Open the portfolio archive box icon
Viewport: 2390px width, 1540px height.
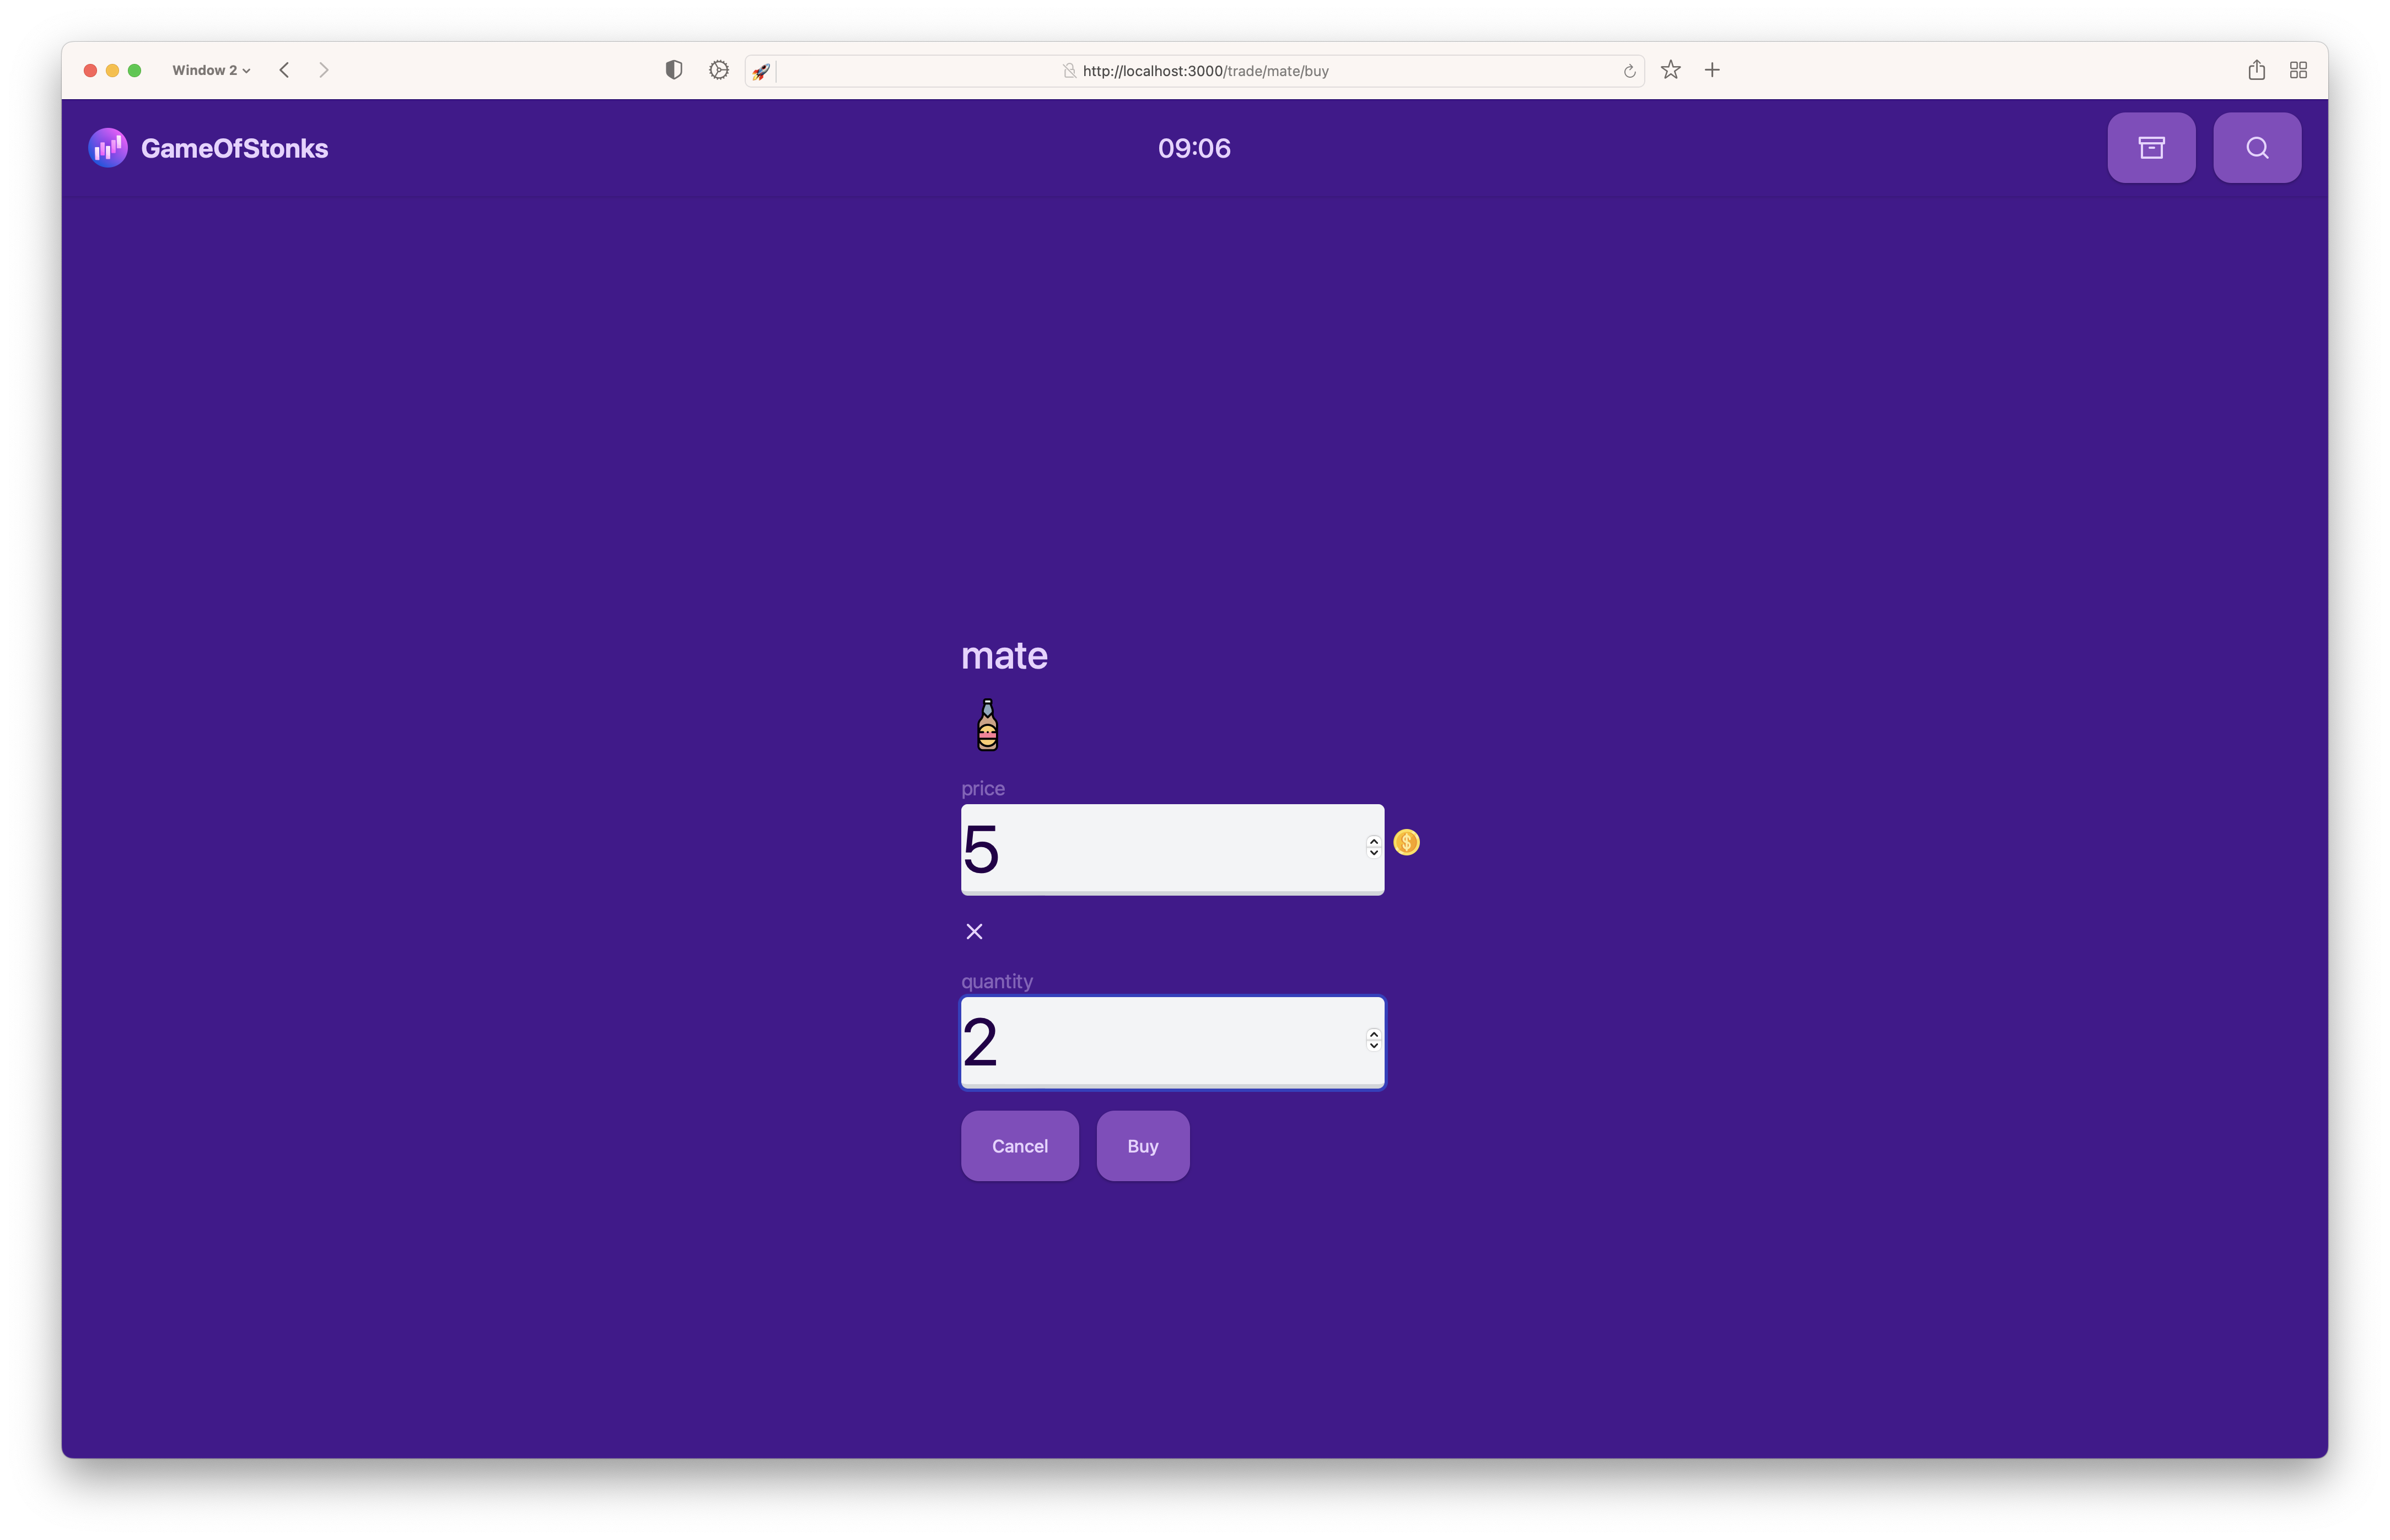(x=2151, y=148)
